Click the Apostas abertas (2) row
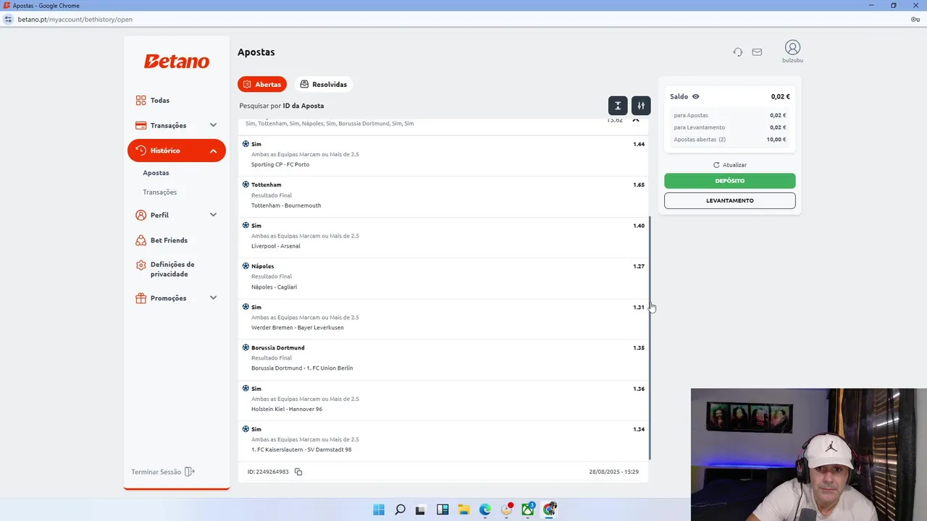Screen dimensions: 927x521 (730, 140)
